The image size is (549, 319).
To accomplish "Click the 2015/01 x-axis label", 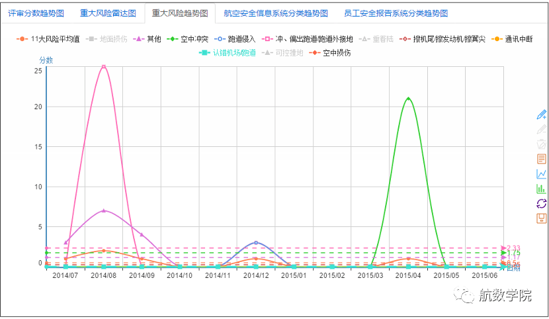I will point(294,275).
